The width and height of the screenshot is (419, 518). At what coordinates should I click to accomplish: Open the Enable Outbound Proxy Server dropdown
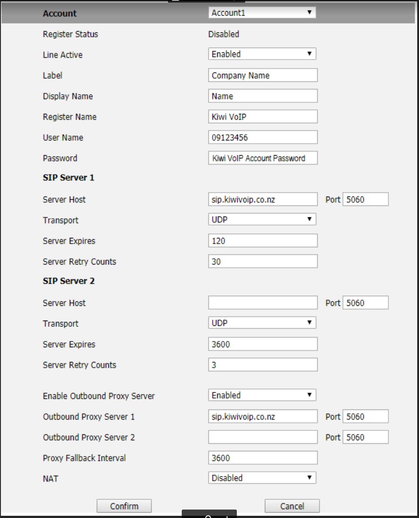tap(262, 395)
